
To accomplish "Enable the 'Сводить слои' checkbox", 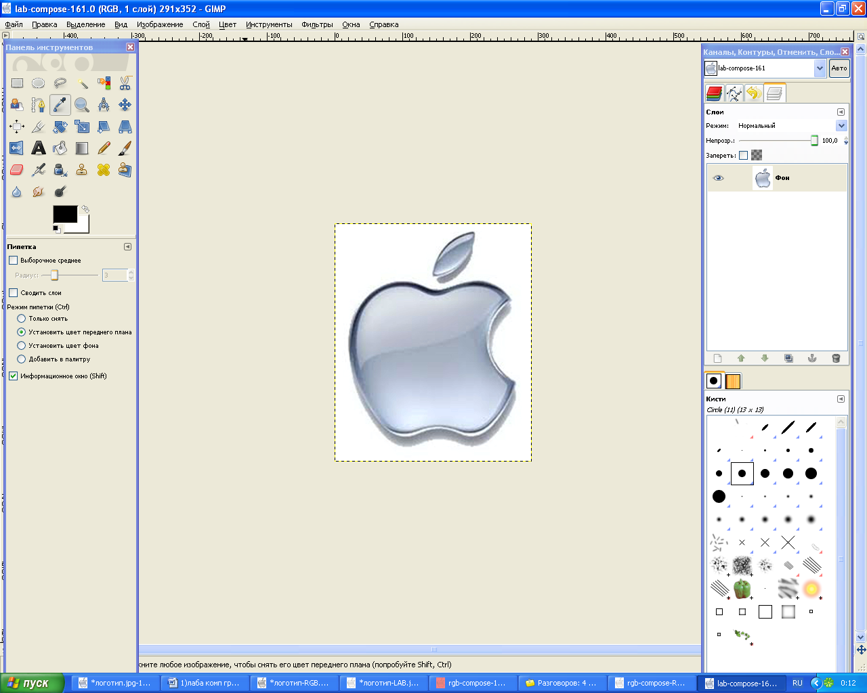I will pos(13,293).
